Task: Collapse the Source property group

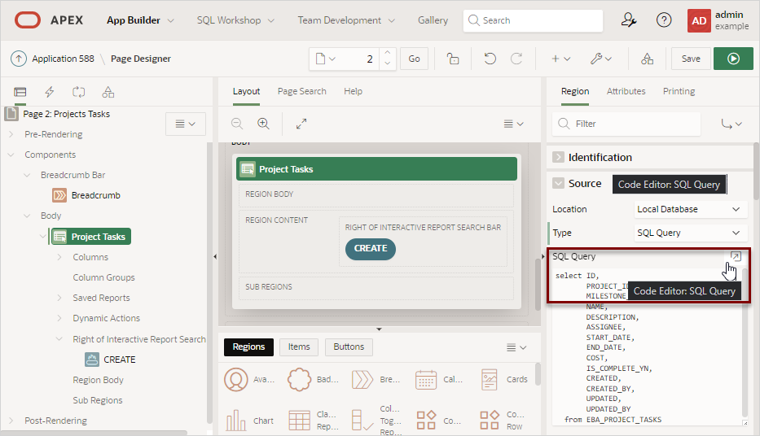Action: pos(558,183)
